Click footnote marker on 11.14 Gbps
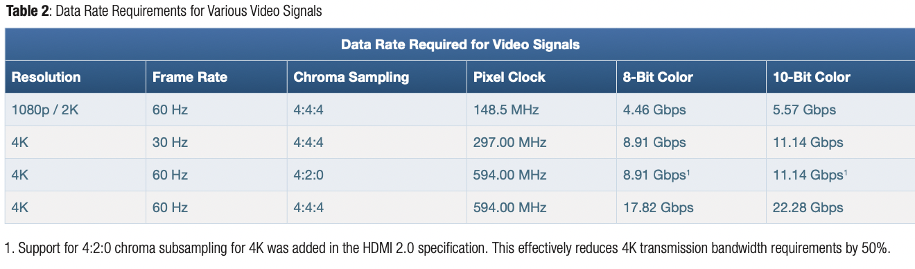The image size is (915, 269). click(846, 172)
